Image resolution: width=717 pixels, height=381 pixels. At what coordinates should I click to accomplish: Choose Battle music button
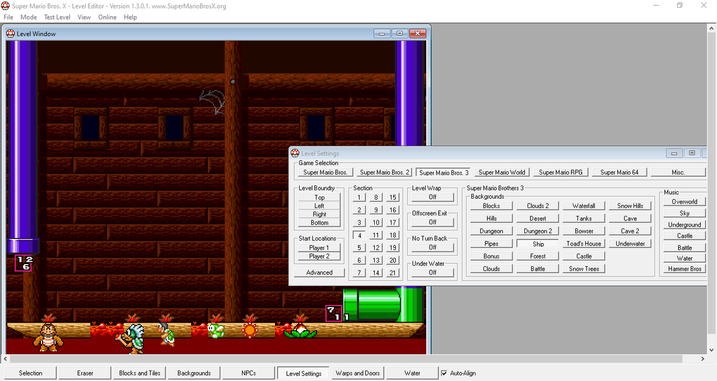click(685, 248)
